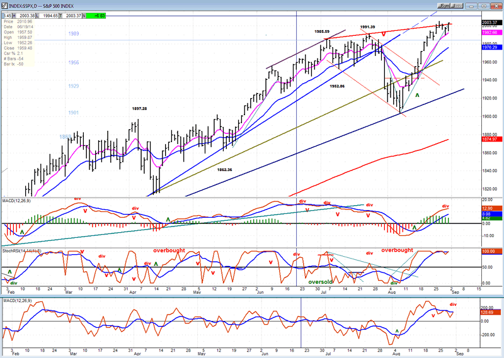Minimize the chart window
504x358 pixels.
click(472, 4)
